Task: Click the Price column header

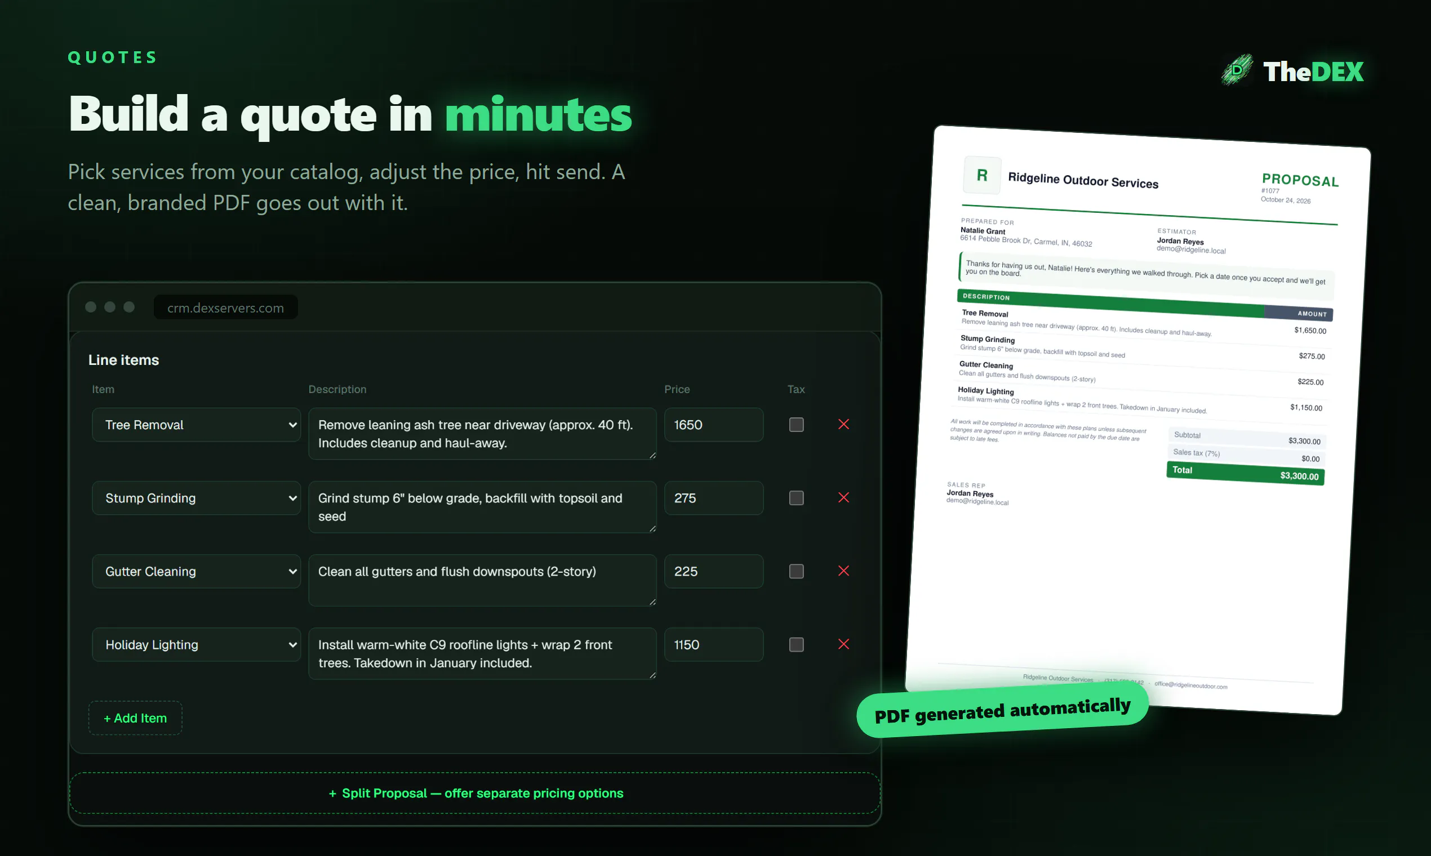Action: pos(677,389)
